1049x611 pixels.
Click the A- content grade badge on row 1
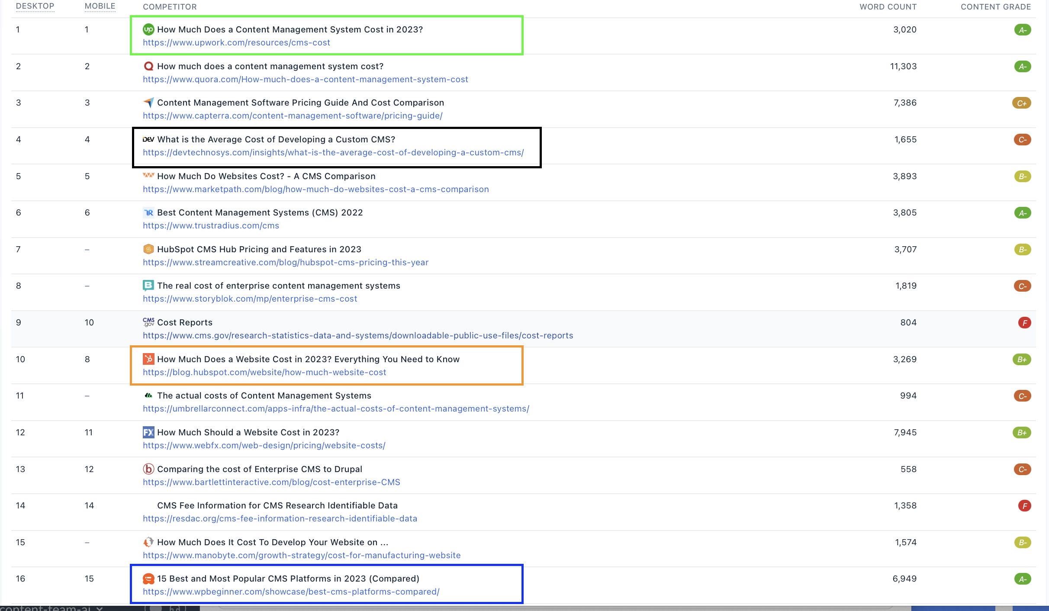(x=1023, y=29)
